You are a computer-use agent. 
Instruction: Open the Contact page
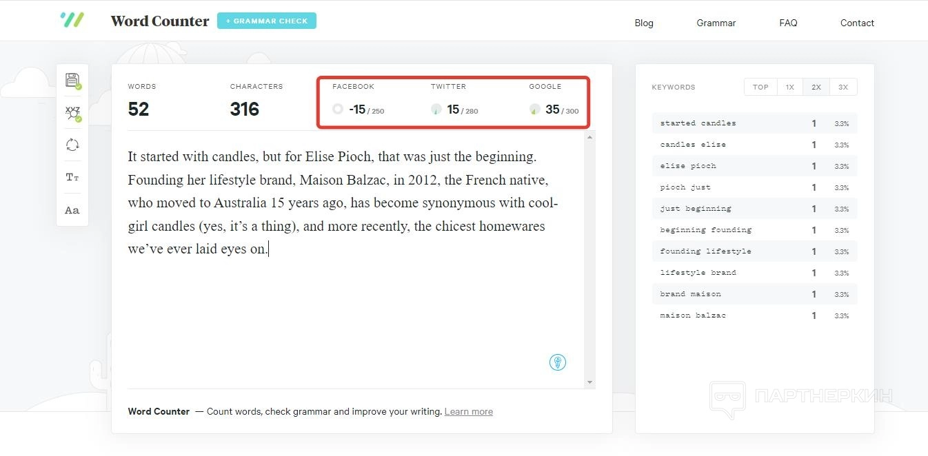(x=857, y=23)
